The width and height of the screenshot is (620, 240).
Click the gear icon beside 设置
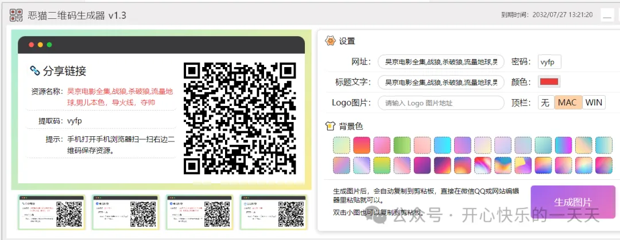click(x=330, y=41)
